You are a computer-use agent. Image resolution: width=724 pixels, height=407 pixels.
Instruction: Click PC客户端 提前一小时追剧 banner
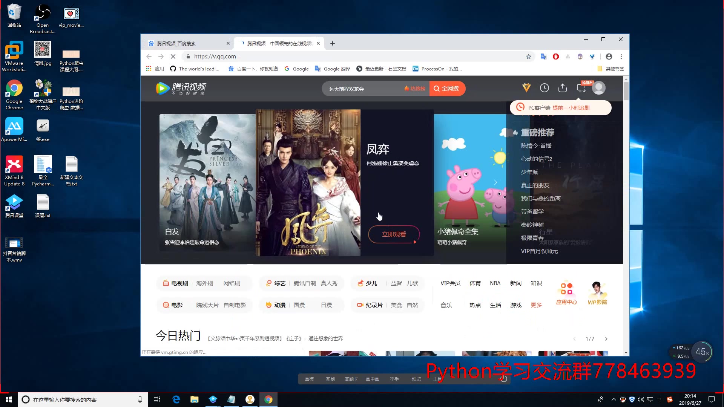point(560,108)
